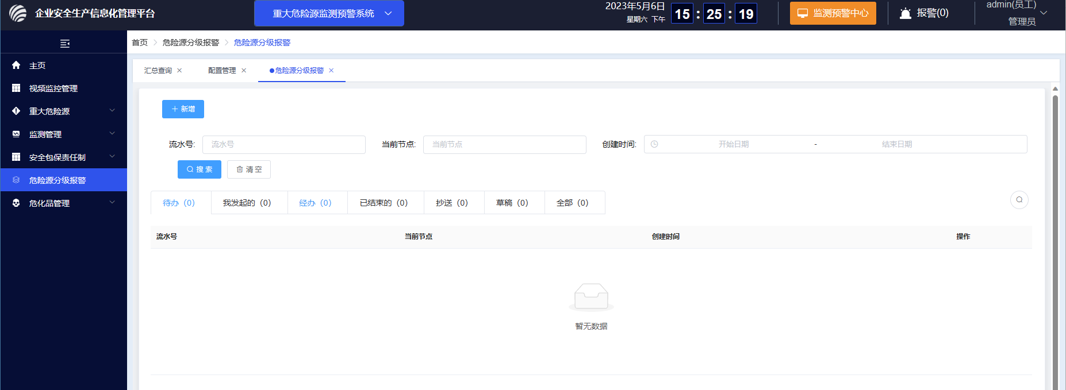The height and width of the screenshot is (390, 1066).
Task: Select the 我发起的 (0) tab
Action: [x=250, y=203]
